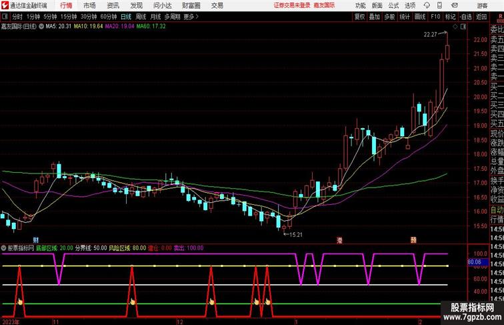The image size is (504, 325).
Task: Expand the 更多 periods chevron
Action: click(x=191, y=17)
